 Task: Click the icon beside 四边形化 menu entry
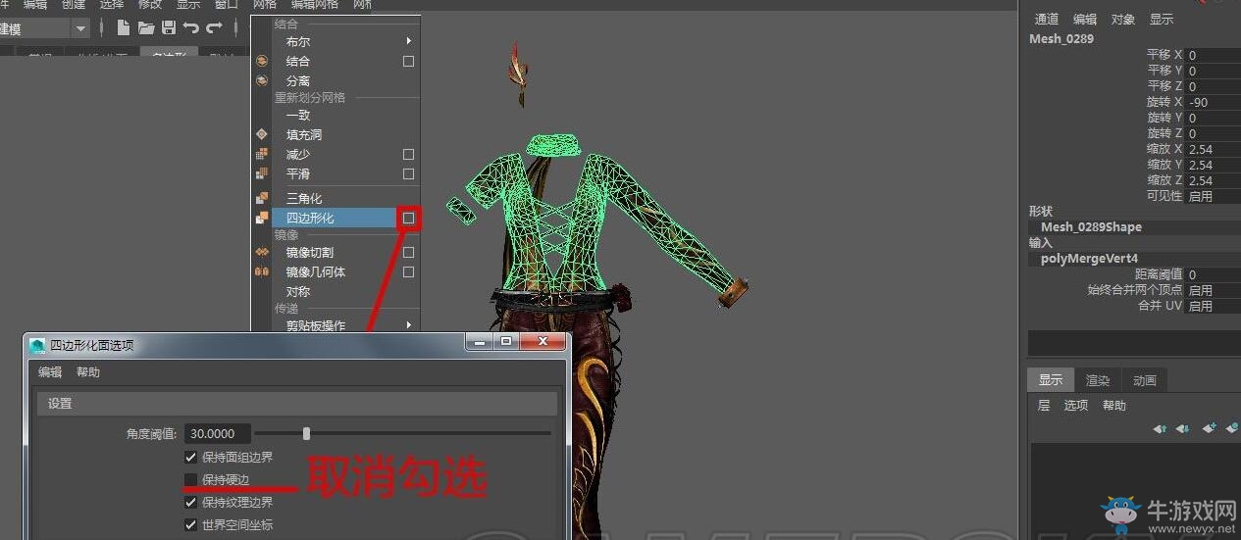262,218
